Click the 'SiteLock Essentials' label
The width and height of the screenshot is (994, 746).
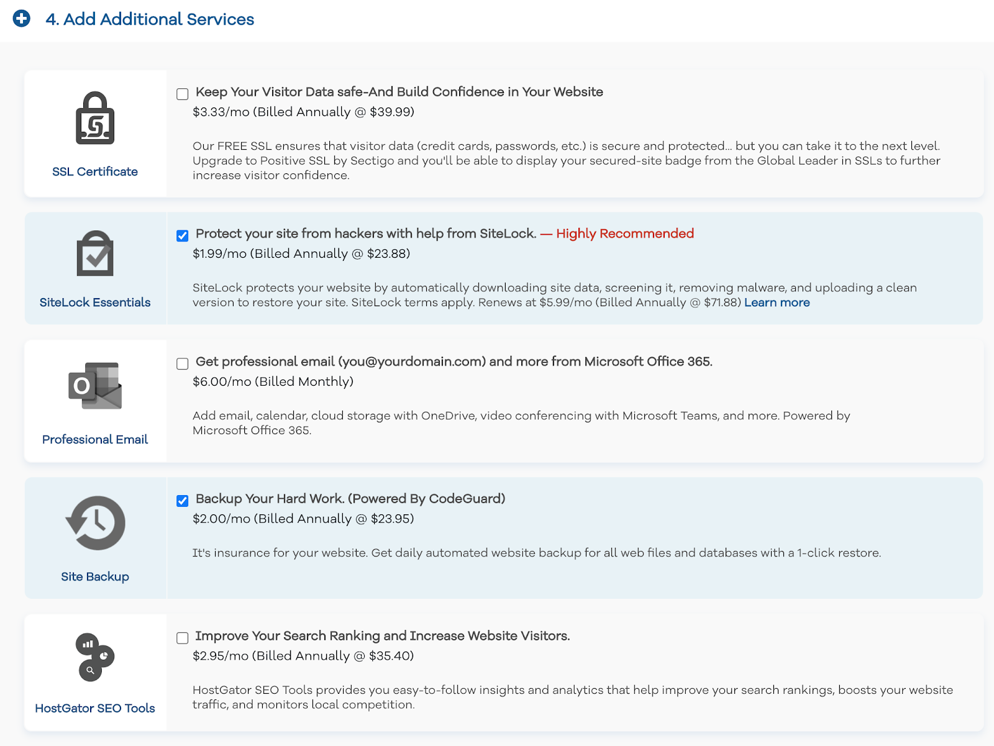tap(95, 302)
